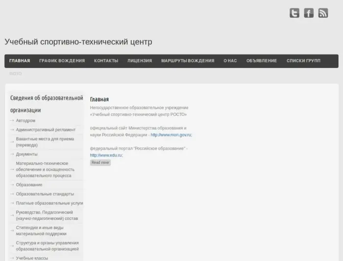Click the RSS feed icon
Viewport: 343px width, 261px height.
tap(323, 13)
